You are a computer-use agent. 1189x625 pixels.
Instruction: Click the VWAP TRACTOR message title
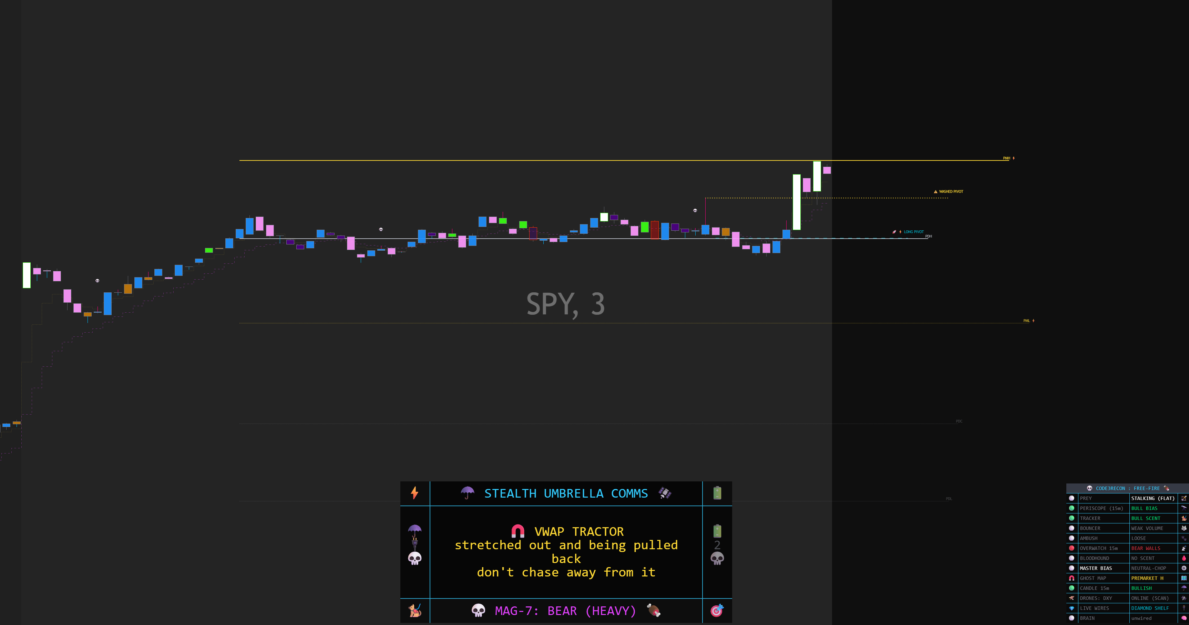point(579,531)
